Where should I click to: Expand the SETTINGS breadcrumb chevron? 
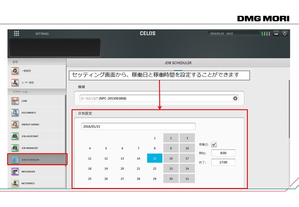[30, 34]
